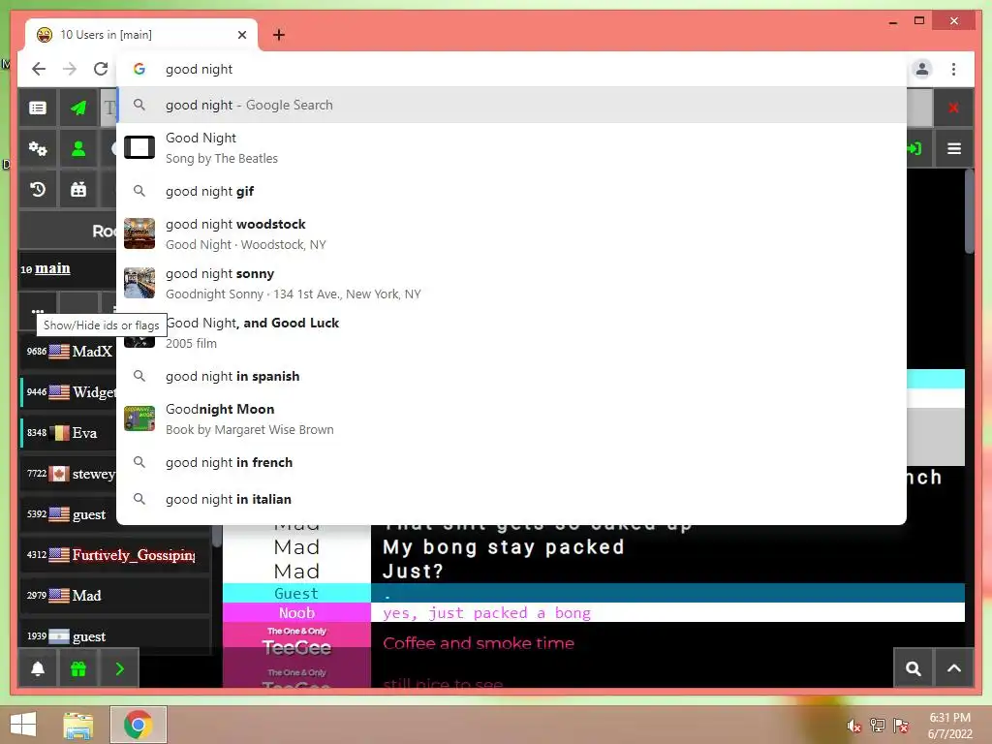Click the network tray icon
The height and width of the screenshot is (744, 992).
pyautogui.click(x=878, y=726)
